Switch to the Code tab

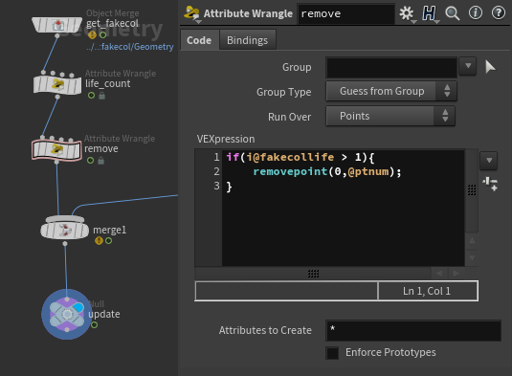[199, 40]
